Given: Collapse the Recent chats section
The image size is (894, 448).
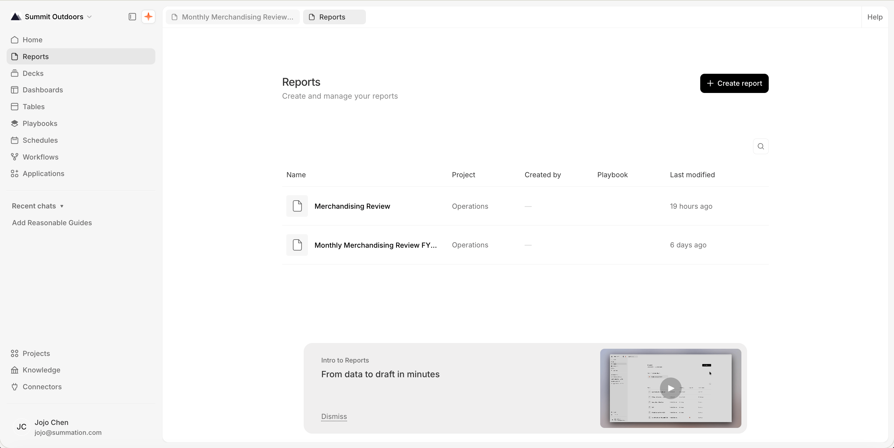Looking at the screenshot, I should tap(38, 206).
